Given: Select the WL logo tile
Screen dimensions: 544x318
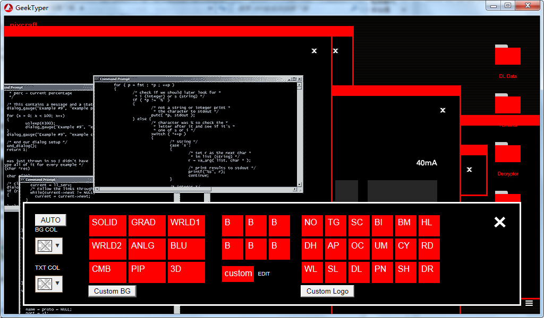Looking at the screenshot, I should click(312, 272).
